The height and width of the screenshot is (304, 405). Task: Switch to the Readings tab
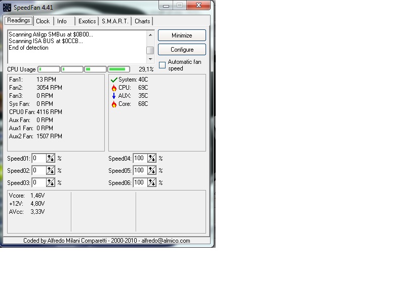pyautogui.click(x=19, y=20)
